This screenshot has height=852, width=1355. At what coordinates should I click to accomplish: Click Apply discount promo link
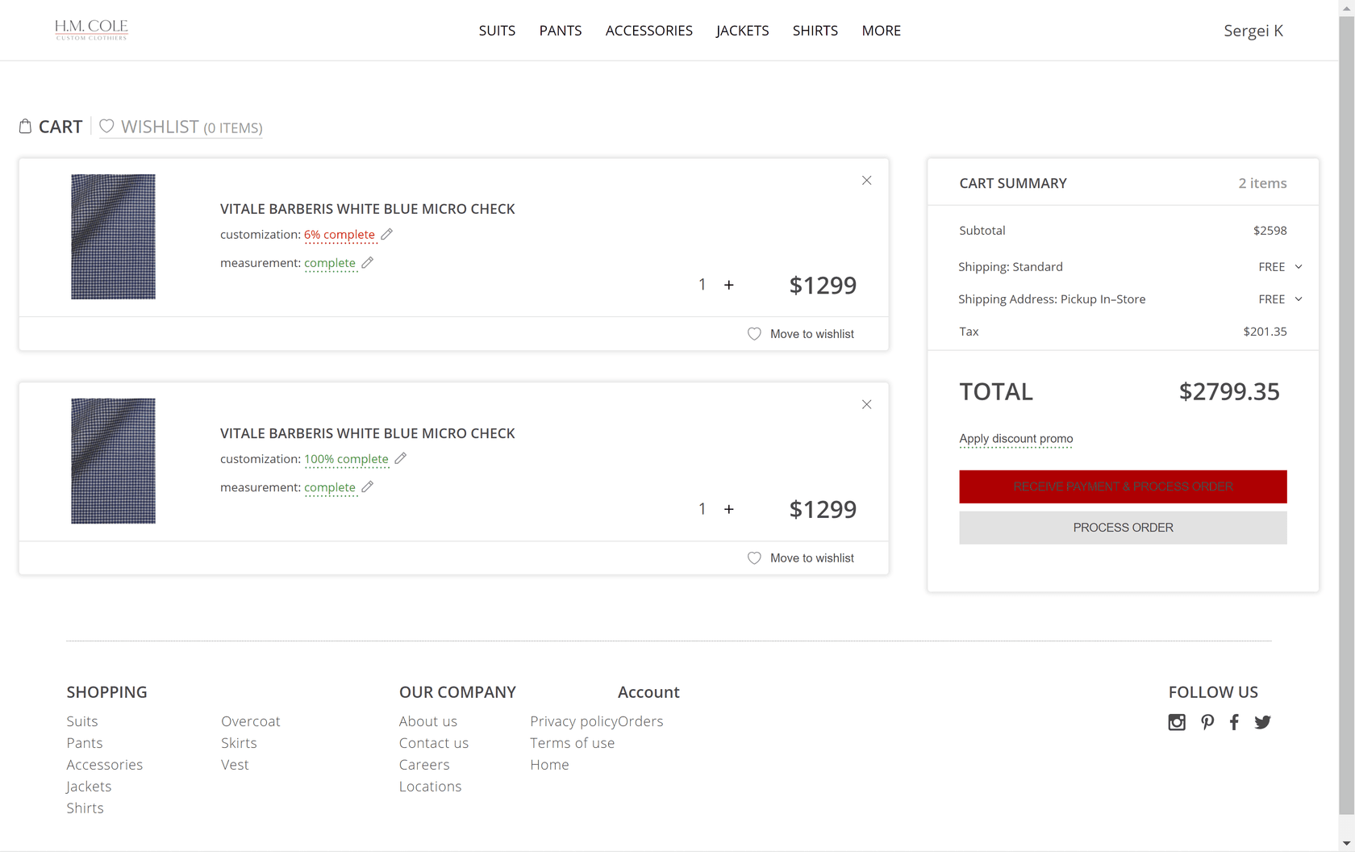[1016, 439]
